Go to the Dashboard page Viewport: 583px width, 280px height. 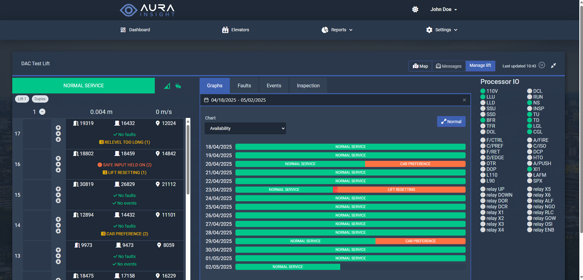(135, 30)
